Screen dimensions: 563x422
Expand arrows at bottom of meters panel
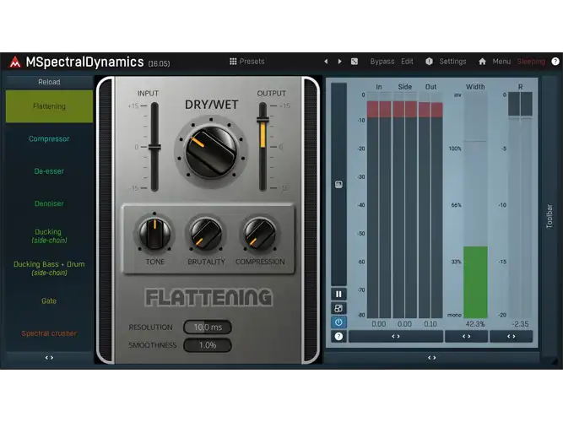point(431,358)
